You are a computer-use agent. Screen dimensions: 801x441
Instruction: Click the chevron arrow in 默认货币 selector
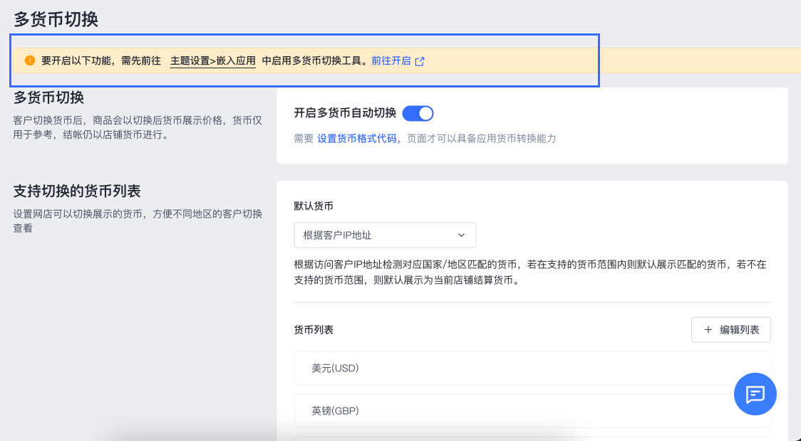tap(461, 235)
